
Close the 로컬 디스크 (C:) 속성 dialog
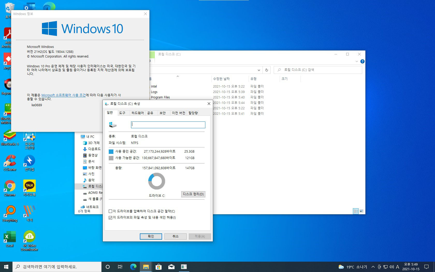coord(209,104)
